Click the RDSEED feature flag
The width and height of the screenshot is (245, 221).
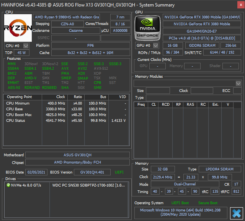[x=49, y=88]
